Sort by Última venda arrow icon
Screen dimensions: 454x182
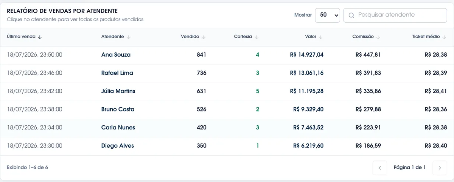point(40,37)
